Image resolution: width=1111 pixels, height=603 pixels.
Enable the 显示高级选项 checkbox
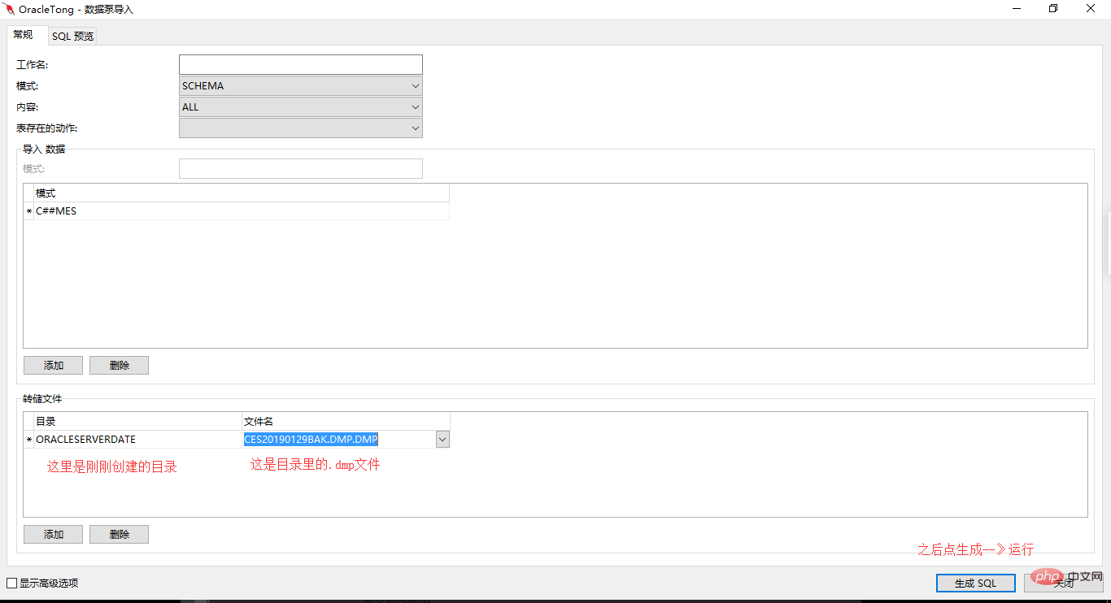tap(11, 583)
